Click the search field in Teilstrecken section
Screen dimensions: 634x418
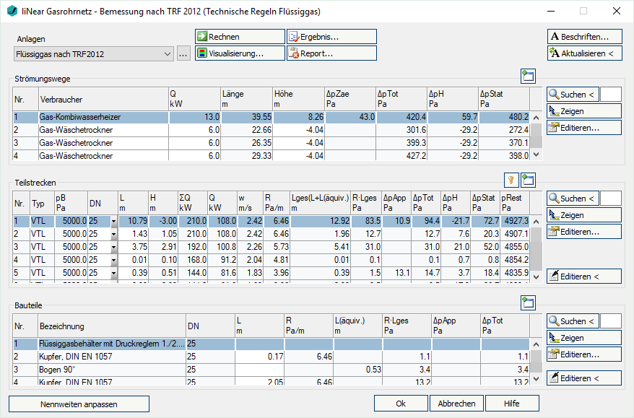[611, 199]
